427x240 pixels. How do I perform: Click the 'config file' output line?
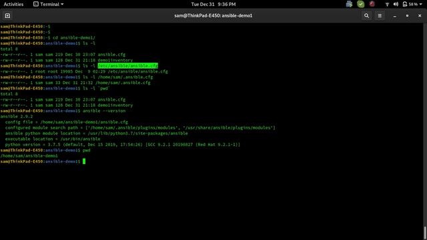point(67,122)
